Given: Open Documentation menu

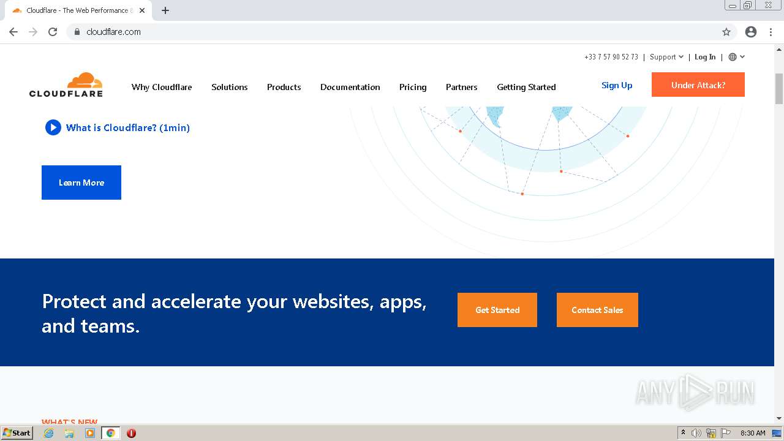Looking at the screenshot, I should point(350,87).
